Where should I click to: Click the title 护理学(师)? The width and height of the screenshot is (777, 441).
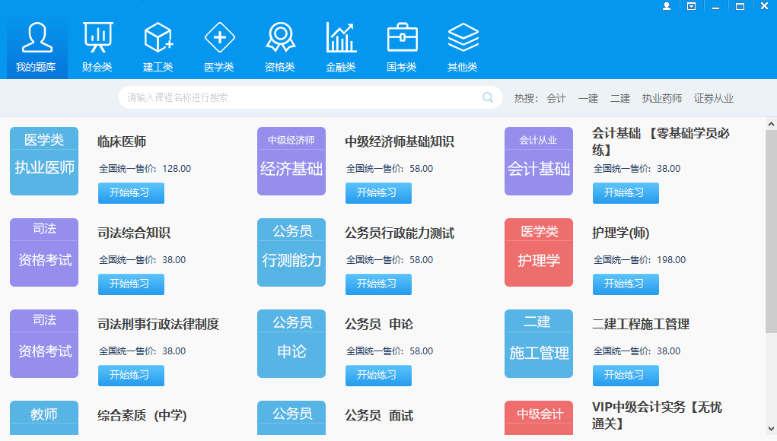pyautogui.click(x=621, y=233)
